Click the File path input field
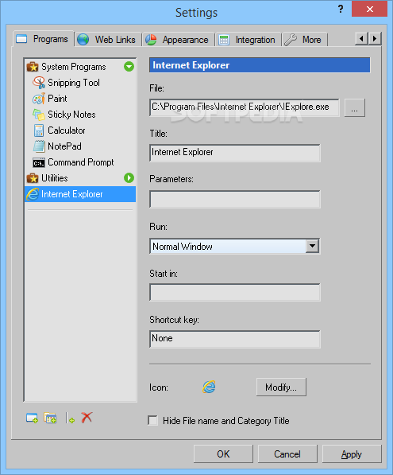The height and width of the screenshot is (475, 393). pos(245,107)
